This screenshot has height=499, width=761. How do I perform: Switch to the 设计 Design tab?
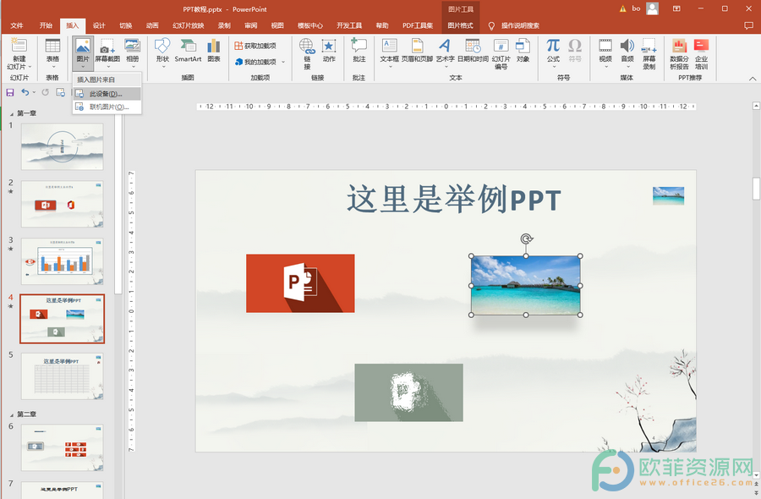tap(99, 25)
